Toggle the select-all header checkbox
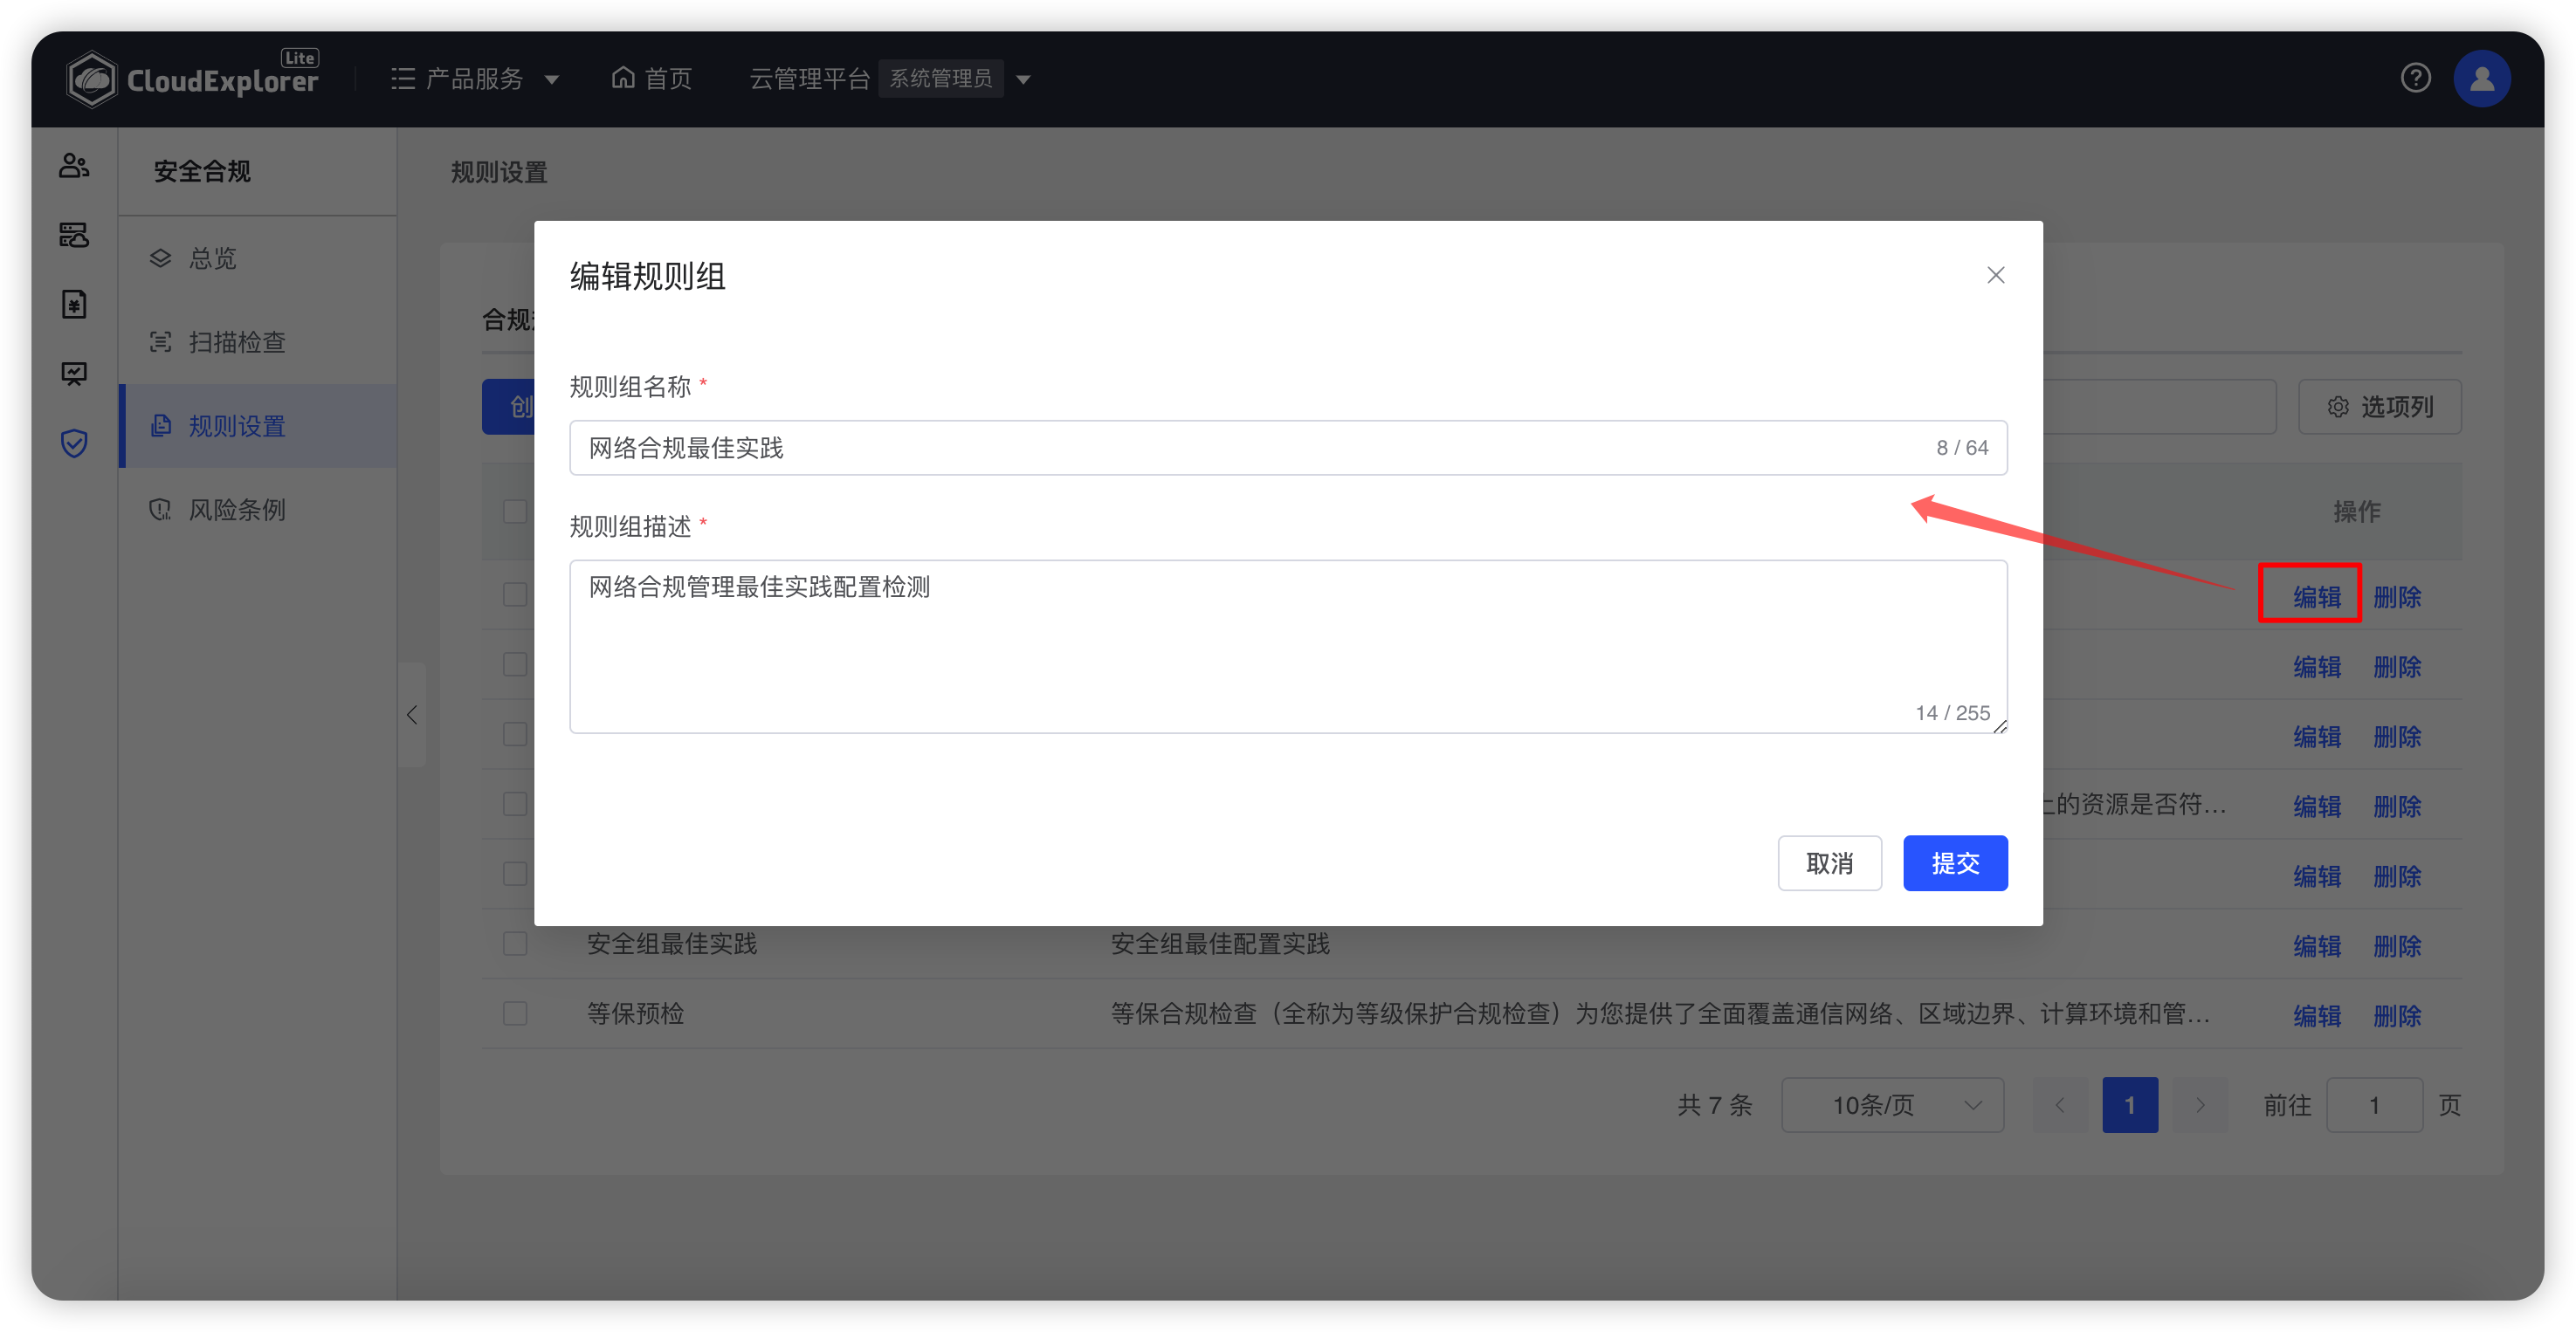Image resolution: width=2576 pixels, height=1332 pixels. [515, 512]
